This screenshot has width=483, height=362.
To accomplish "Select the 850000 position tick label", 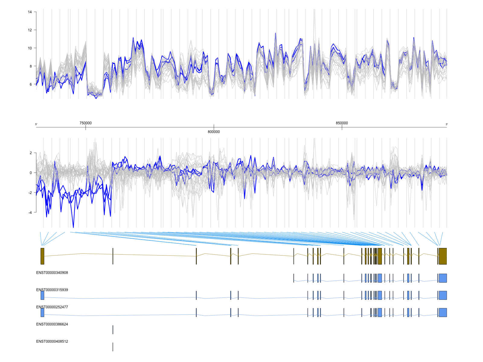I will 342,123.
